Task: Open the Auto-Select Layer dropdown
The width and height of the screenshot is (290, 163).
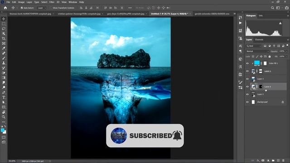Action: (42, 8)
